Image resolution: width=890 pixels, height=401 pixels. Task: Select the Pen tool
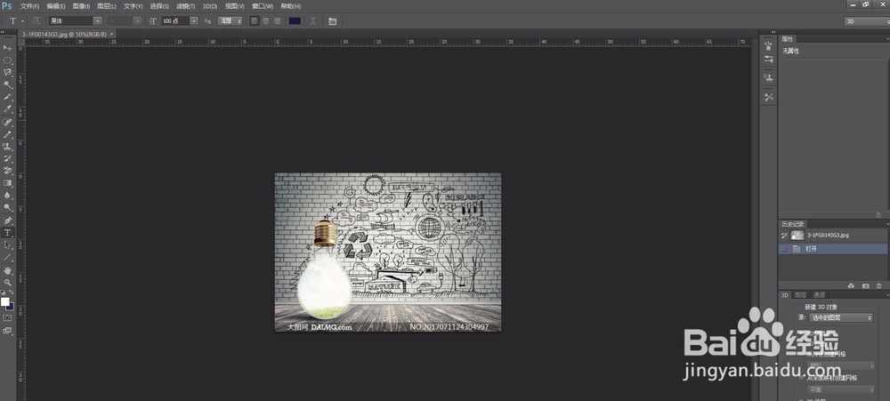8,221
